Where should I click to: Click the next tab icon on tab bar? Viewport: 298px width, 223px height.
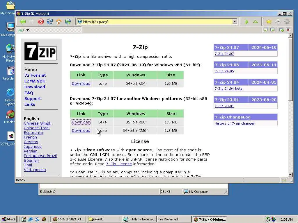click(x=272, y=30)
